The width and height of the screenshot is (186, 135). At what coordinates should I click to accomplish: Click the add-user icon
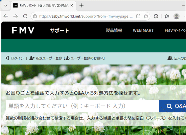[32, 58]
